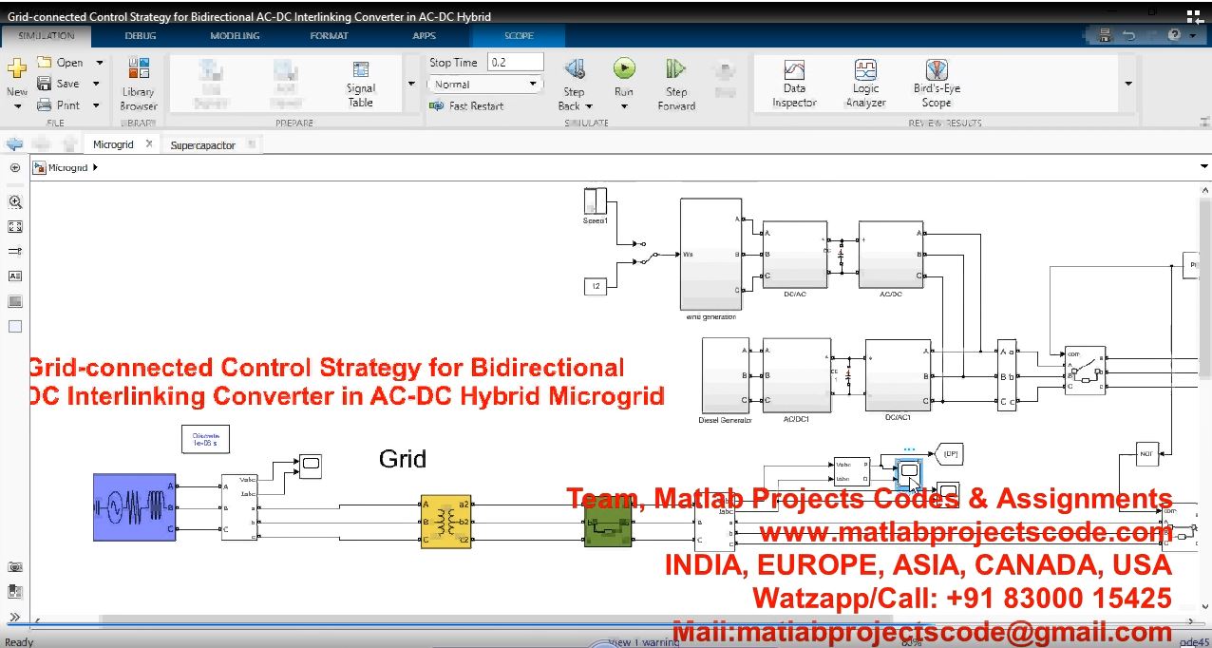Expand the Save dropdown arrow
Viewport: 1212px width, 648px height.
pos(97,84)
